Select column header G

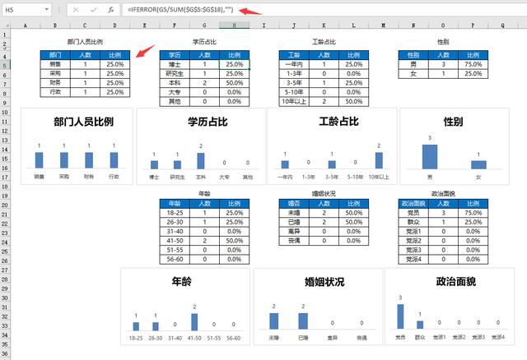(x=204, y=25)
